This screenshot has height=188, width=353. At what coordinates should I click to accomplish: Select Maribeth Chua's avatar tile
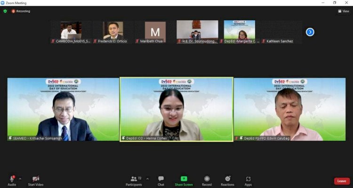(155, 32)
